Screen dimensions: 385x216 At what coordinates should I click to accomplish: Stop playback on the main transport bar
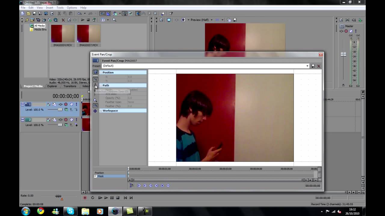118,198
